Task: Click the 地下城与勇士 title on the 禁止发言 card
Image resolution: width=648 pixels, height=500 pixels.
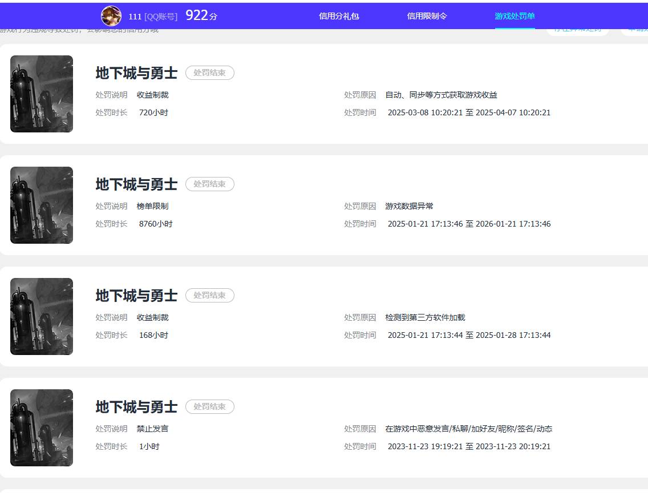Action: (136, 406)
